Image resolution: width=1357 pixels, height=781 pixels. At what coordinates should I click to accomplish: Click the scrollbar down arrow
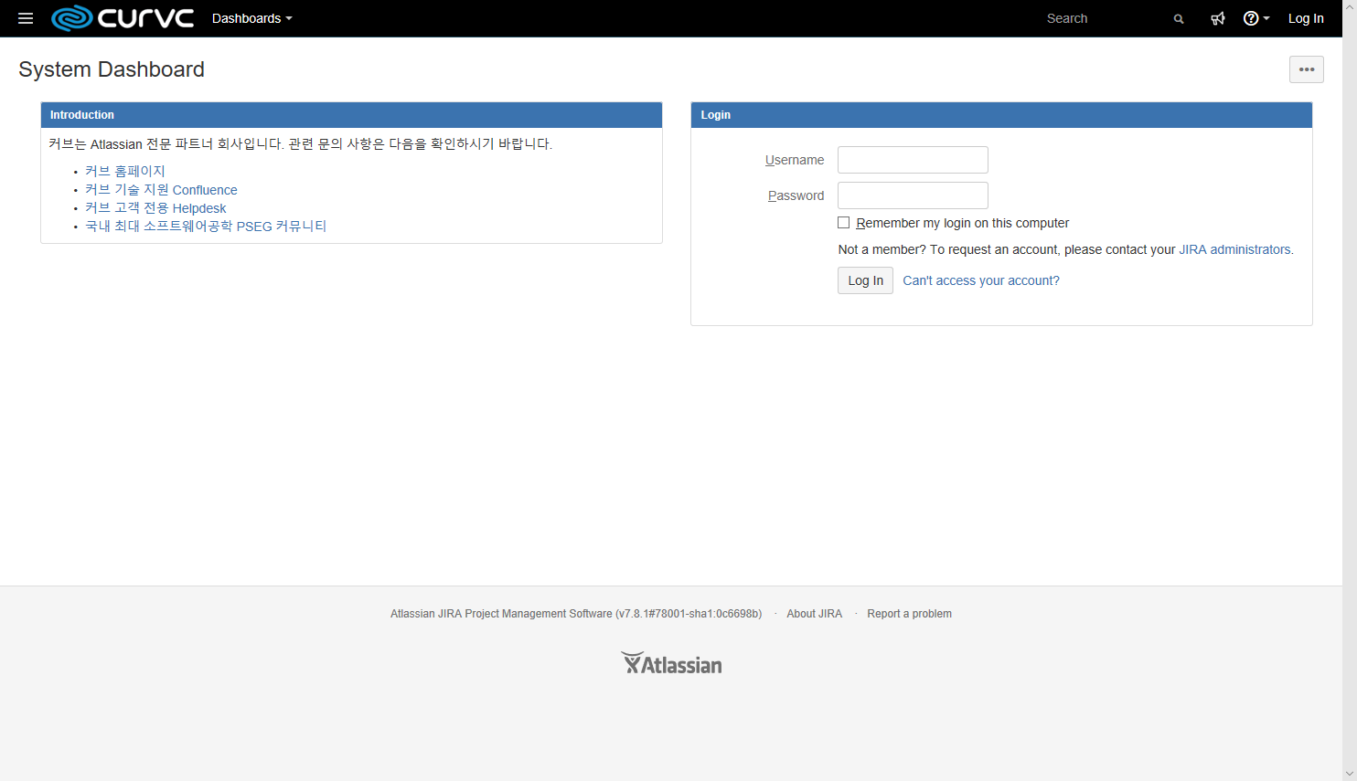pyautogui.click(x=1350, y=774)
